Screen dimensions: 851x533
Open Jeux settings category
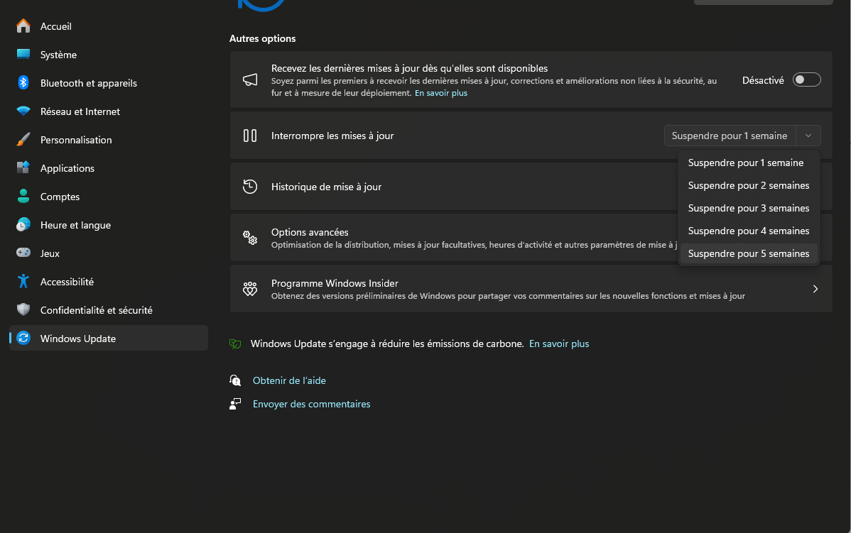[109, 253]
